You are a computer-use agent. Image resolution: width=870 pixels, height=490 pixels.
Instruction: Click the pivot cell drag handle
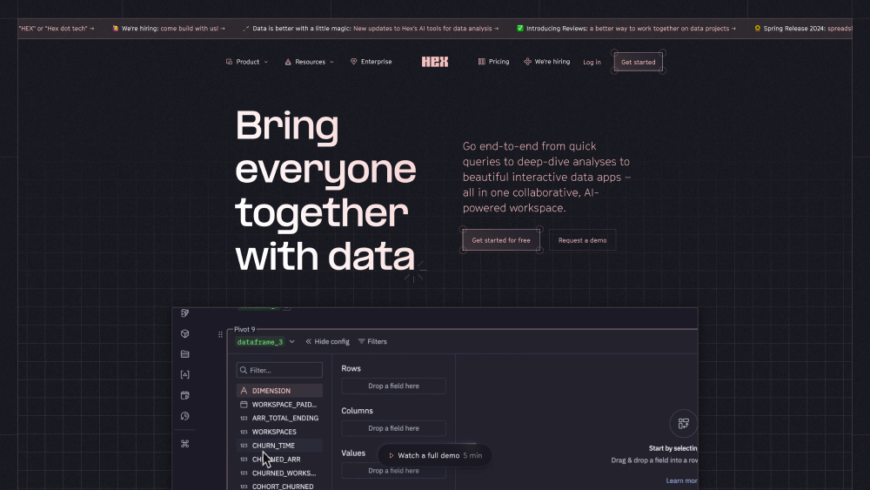[x=220, y=334]
